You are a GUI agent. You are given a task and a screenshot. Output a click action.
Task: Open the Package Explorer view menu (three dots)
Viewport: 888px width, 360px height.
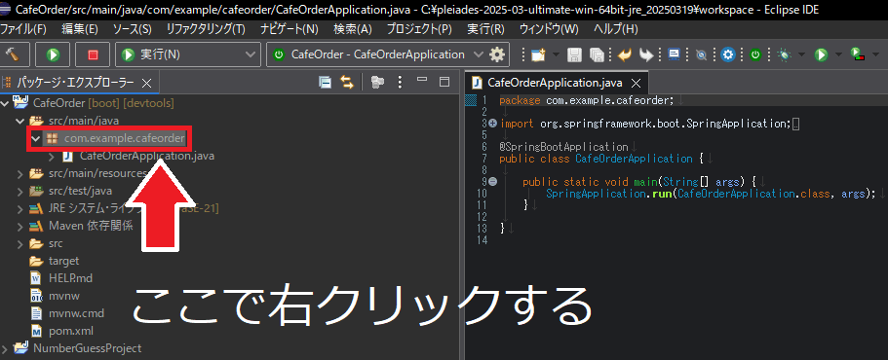(400, 83)
